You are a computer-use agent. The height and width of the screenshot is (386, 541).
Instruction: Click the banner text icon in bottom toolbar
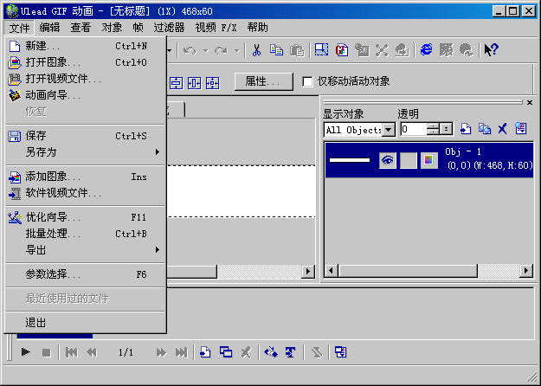pos(290,352)
